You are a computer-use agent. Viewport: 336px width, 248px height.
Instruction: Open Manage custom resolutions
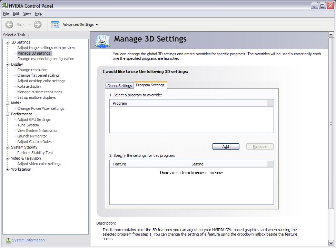click(x=40, y=92)
